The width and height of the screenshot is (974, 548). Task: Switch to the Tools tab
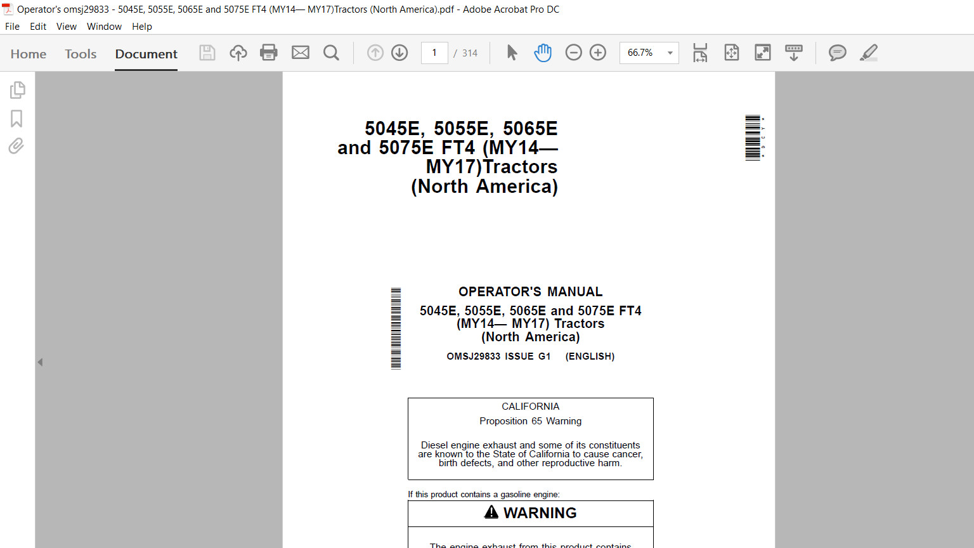(x=81, y=54)
